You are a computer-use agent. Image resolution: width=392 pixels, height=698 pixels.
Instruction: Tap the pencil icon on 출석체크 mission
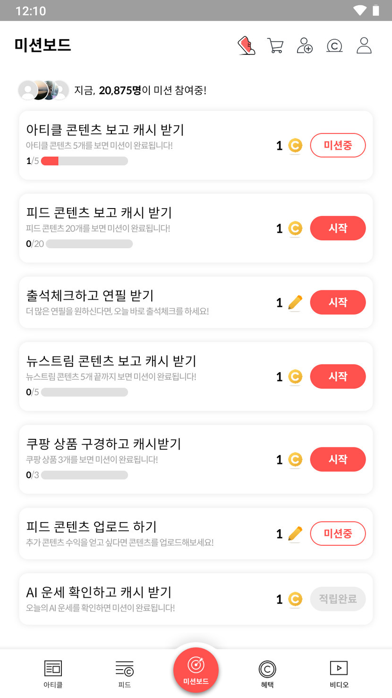tap(295, 303)
